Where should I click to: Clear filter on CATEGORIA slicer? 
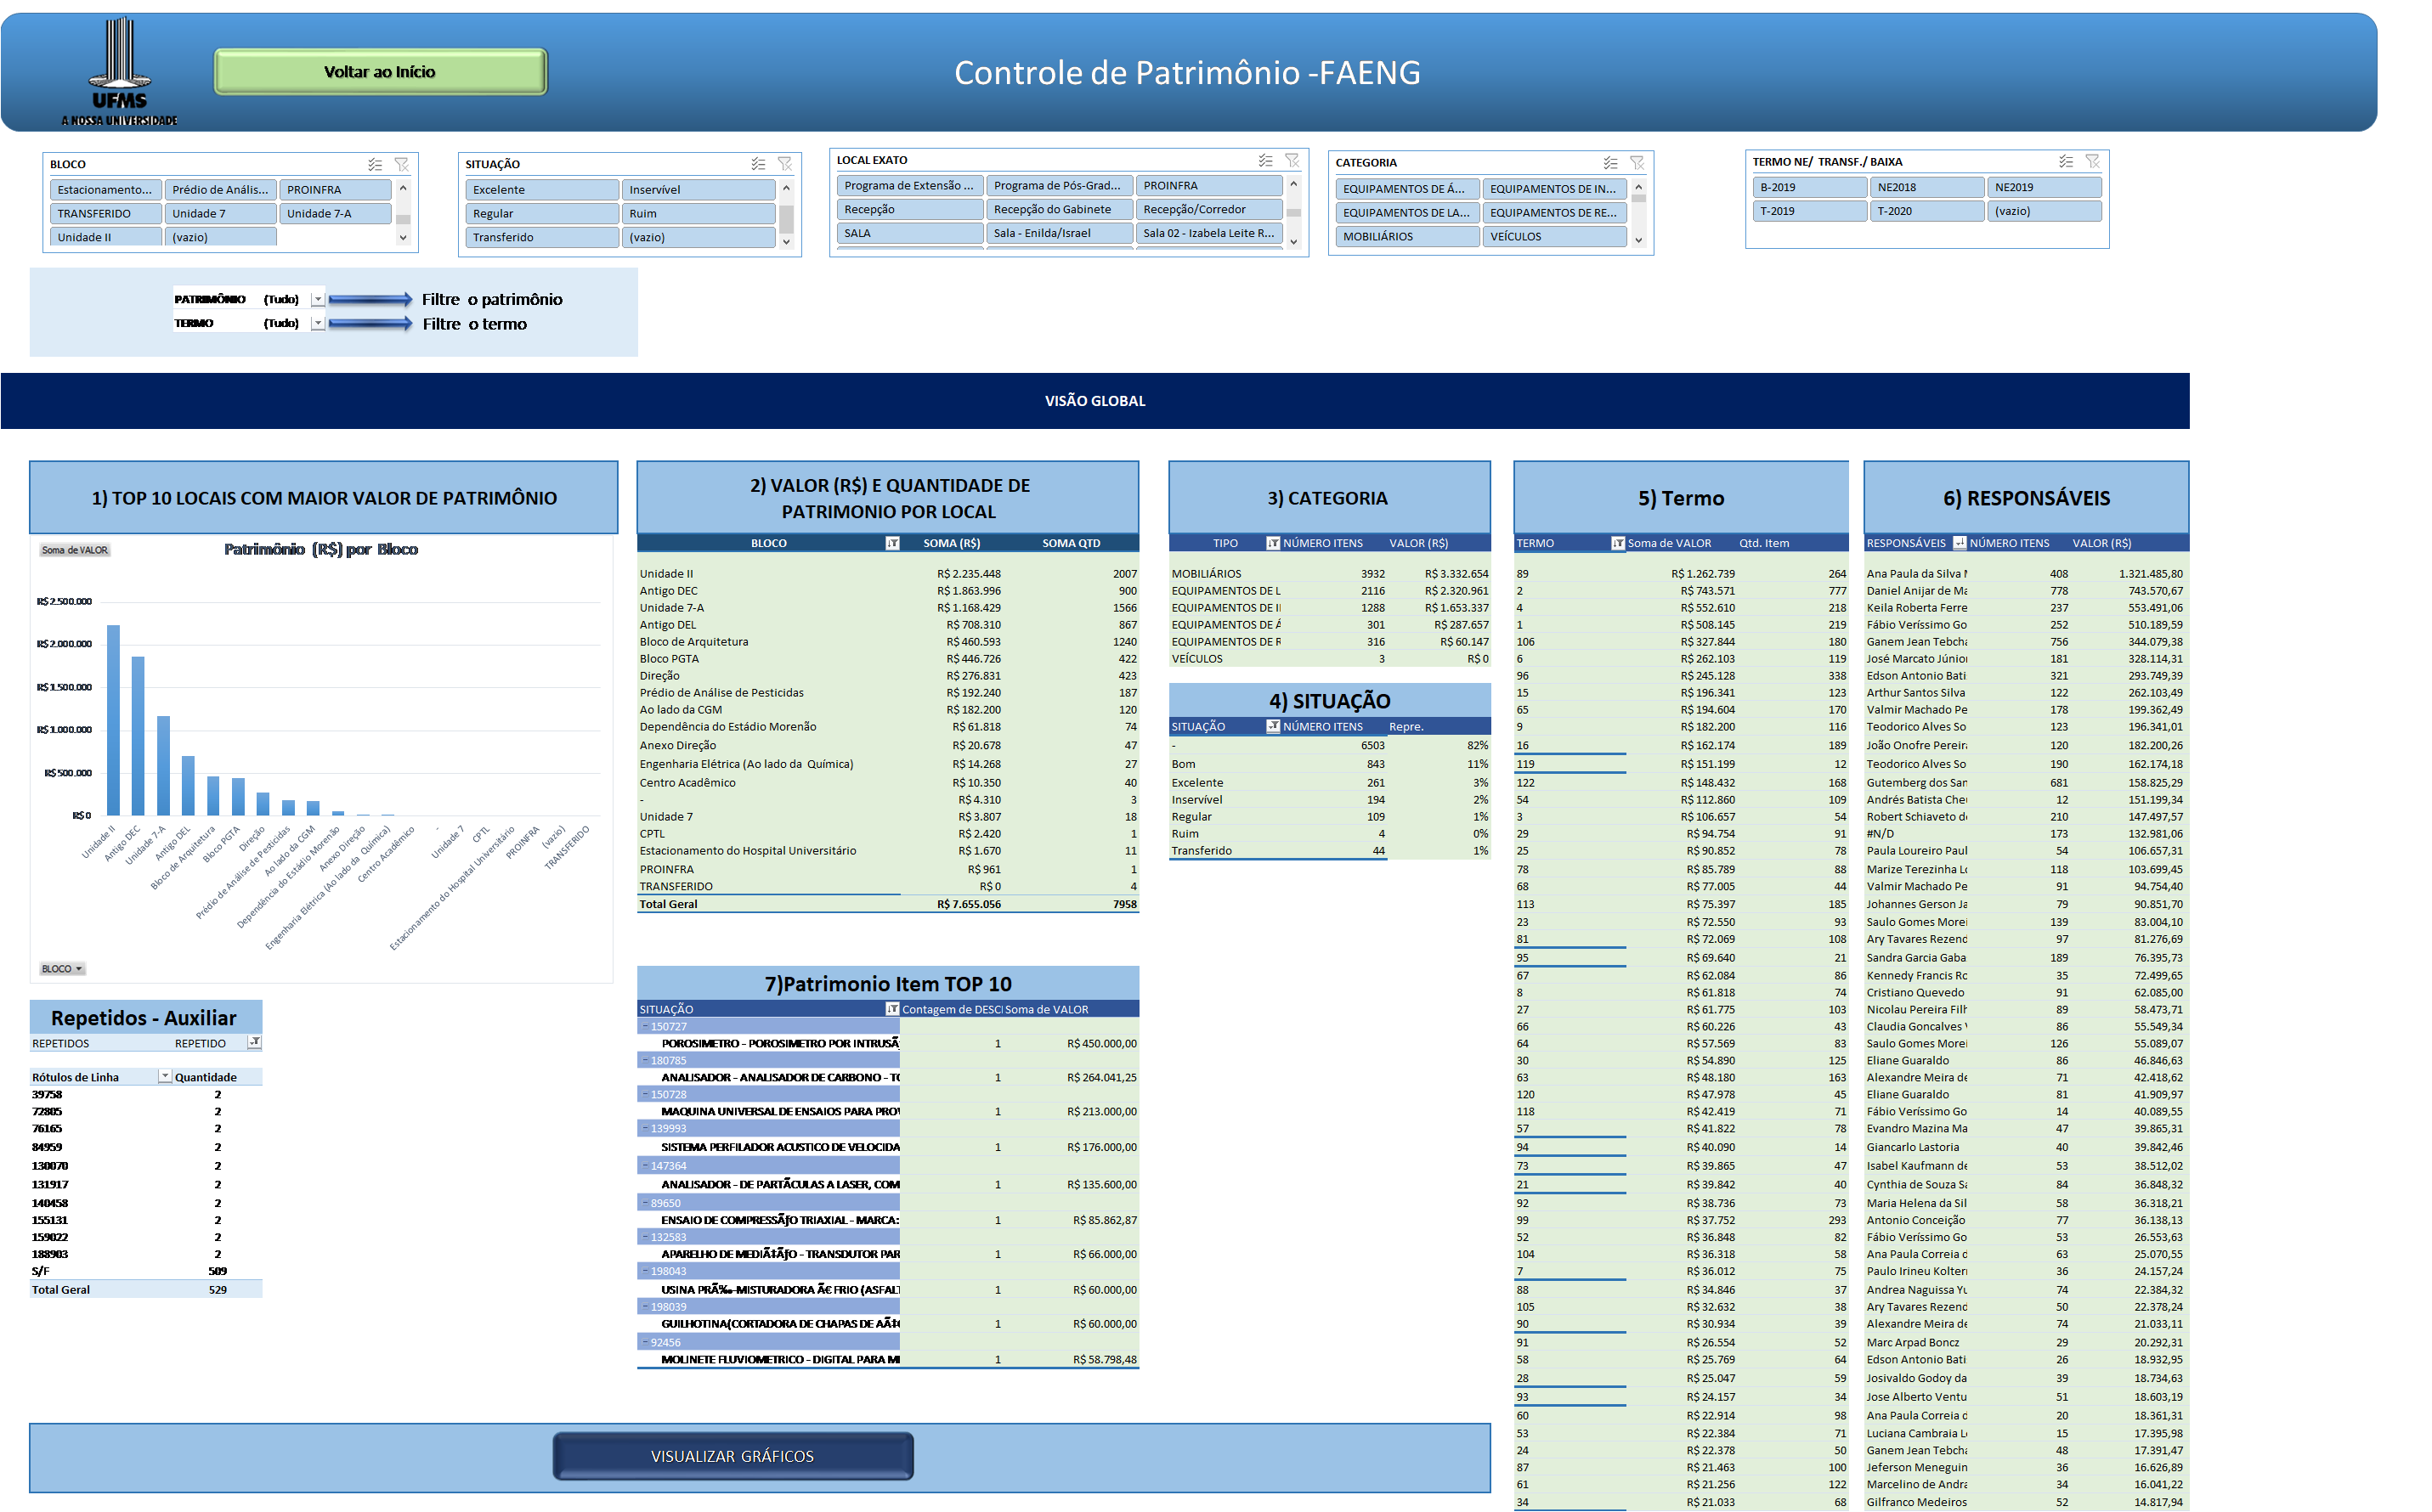(1637, 162)
